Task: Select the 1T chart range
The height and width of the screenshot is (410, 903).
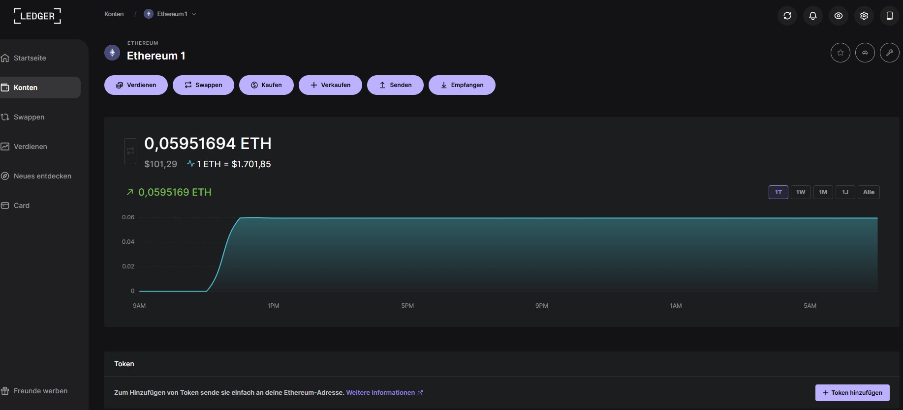Action: (x=778, y=192)
